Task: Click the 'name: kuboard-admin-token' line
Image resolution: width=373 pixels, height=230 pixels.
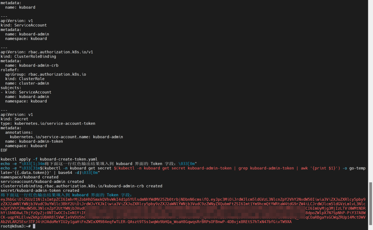Action: click(34, 142)
